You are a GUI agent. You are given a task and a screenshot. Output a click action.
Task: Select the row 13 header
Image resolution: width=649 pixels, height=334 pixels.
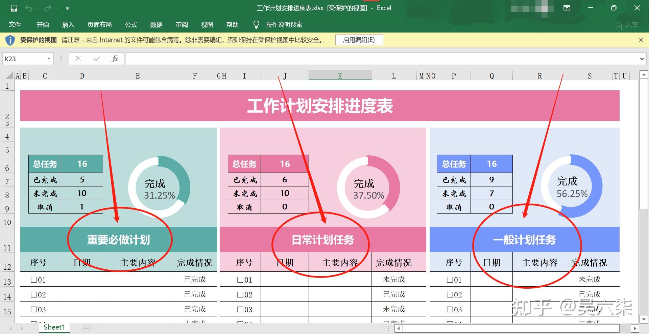click(7, 282)
